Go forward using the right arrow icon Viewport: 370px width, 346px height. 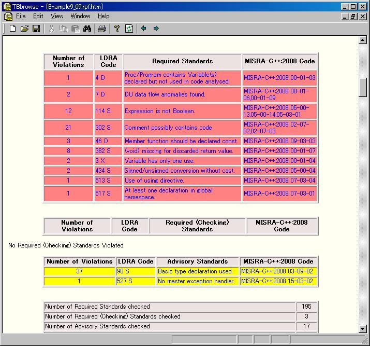point(156,29)
